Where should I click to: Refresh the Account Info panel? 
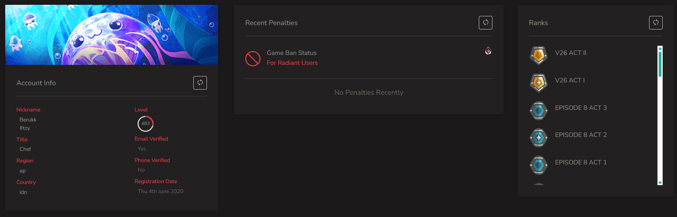tap(200, 83)
